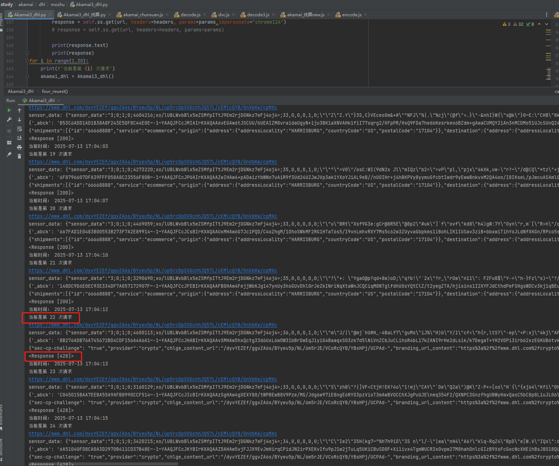Click Akamai3_dhl.py in navigation breadcrumb
The width and height of the screenshot is (559, 466).
89,4
